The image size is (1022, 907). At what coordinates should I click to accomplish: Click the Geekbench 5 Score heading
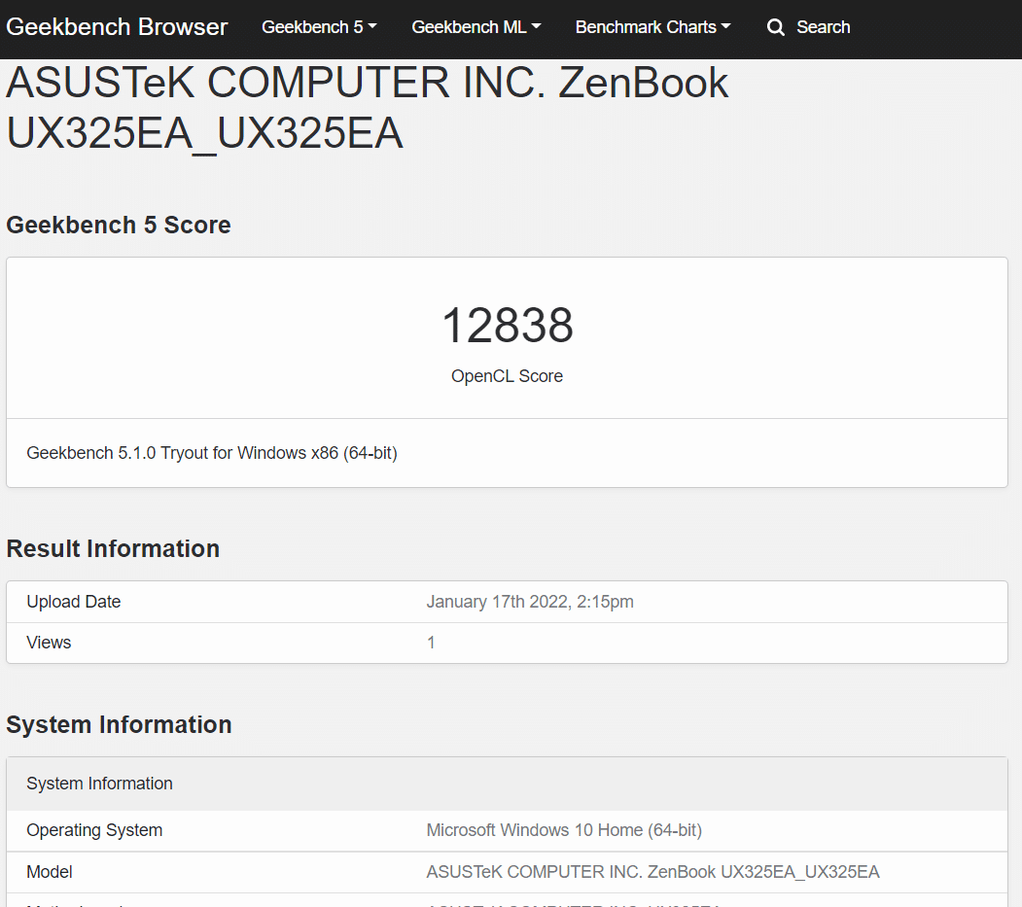click(x=119, y=225)
